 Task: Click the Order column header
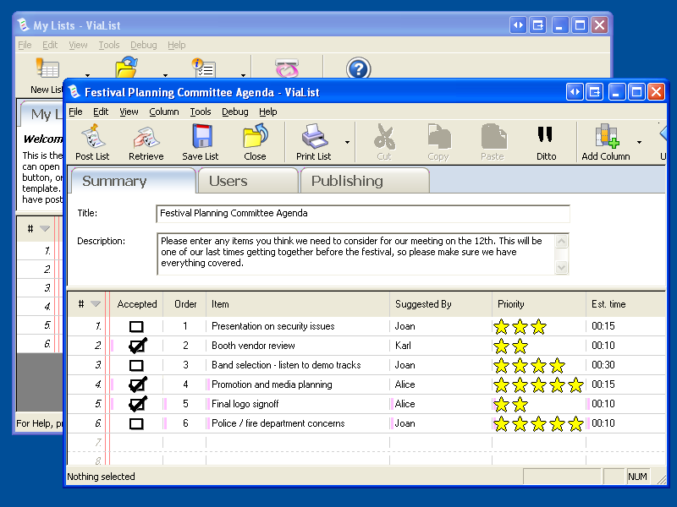tap(185, 304)
